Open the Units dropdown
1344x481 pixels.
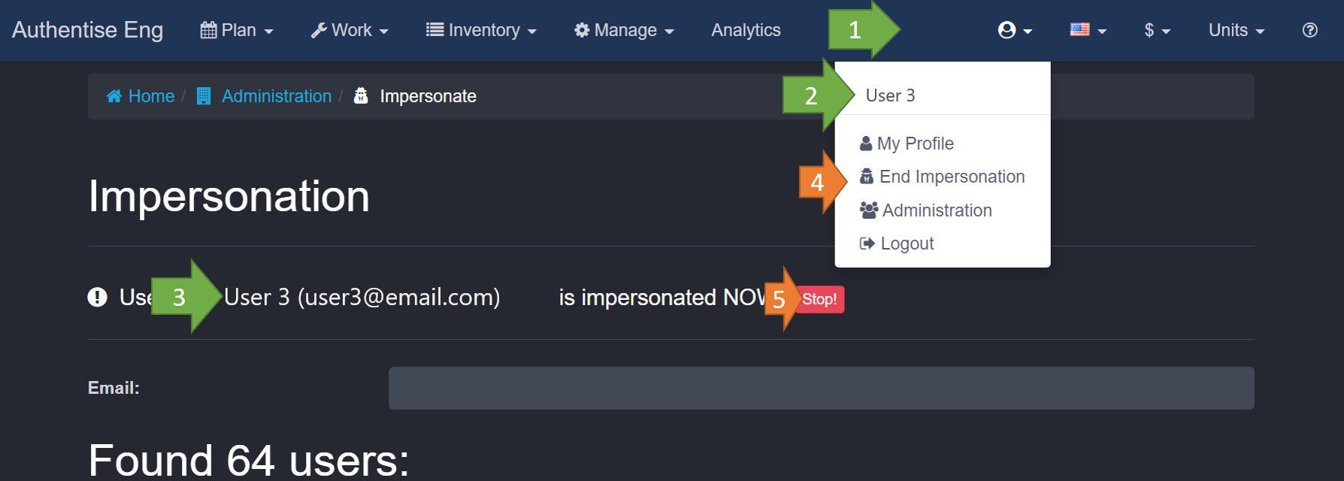(1236, 30)
